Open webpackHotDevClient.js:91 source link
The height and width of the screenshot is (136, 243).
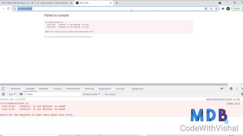tap(223, 99)
